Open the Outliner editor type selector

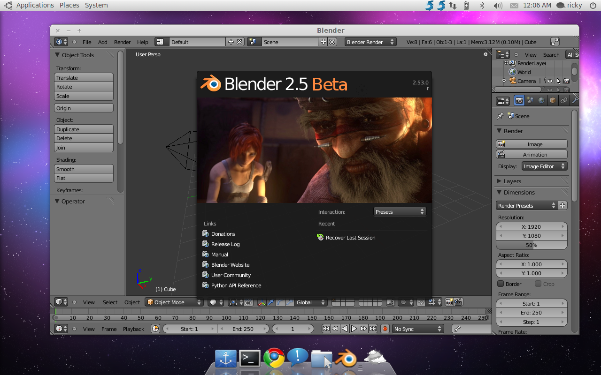(x=503, y=54)
